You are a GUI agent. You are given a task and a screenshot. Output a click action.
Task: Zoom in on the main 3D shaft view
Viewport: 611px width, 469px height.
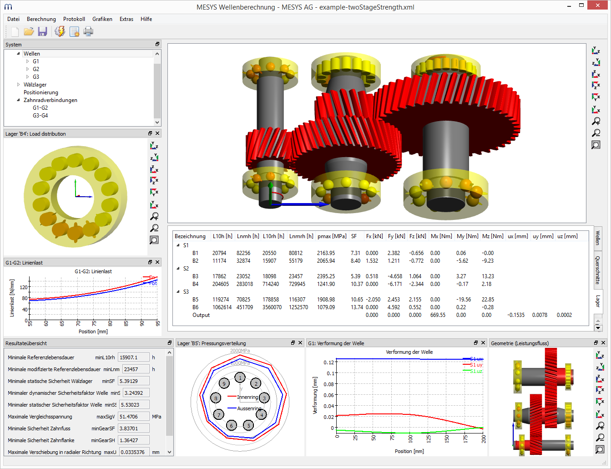click(596, 122)
